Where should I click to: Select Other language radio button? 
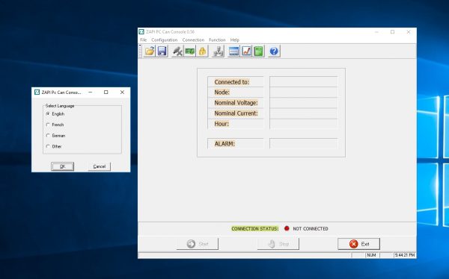tap(48, 146)
